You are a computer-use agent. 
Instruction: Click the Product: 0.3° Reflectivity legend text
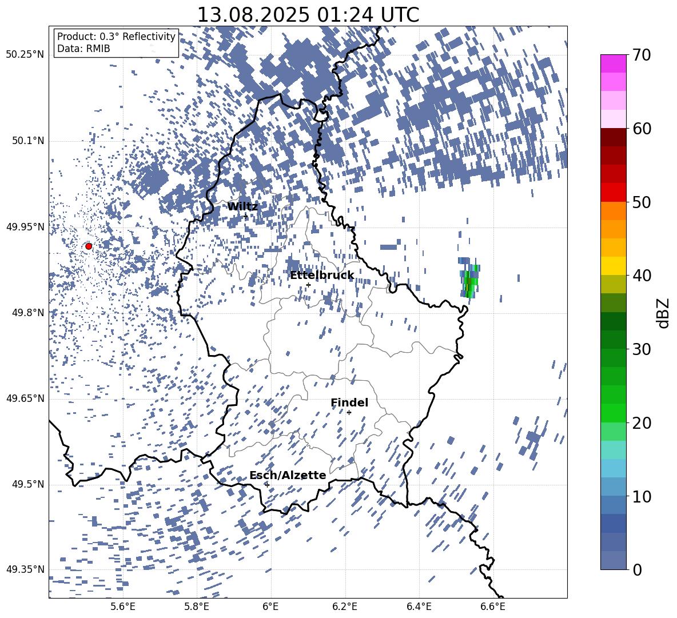click(x=116, y=36)
